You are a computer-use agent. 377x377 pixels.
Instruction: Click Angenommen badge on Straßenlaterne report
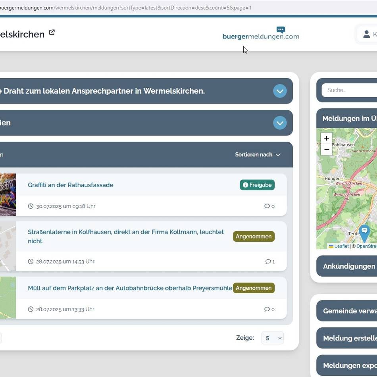[254, 237]
